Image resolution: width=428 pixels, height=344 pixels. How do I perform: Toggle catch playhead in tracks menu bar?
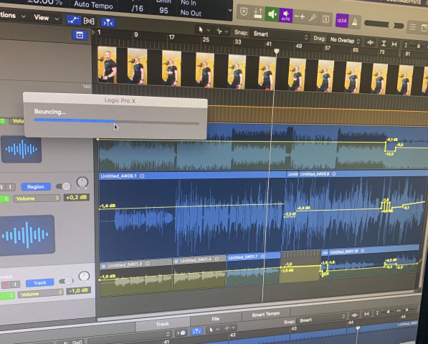(x=108, y=23)
